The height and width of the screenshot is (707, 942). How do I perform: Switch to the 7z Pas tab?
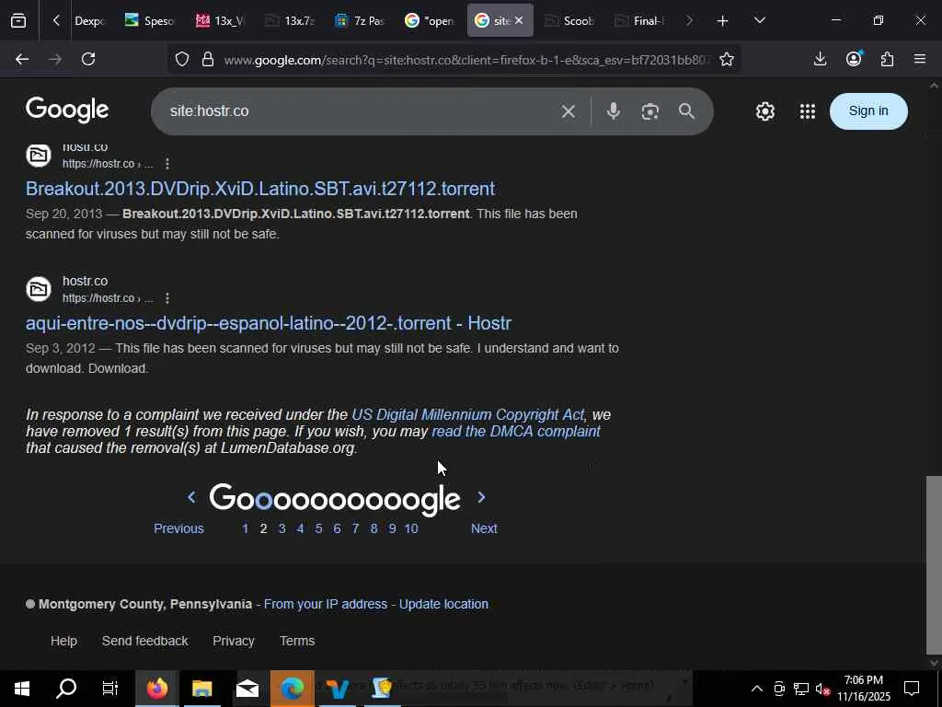point(361,21)
